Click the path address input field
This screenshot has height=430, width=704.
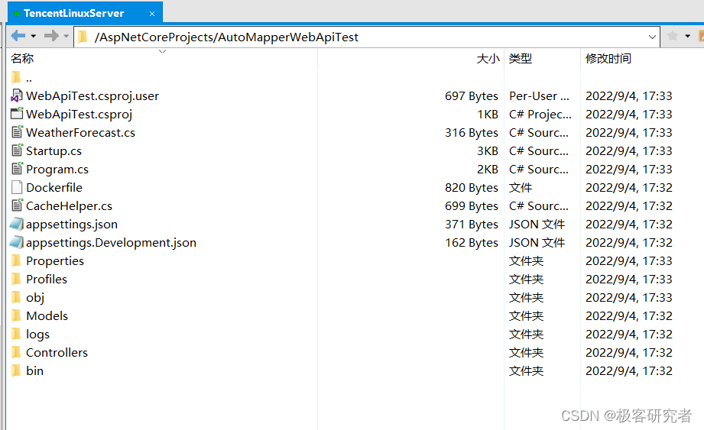[x=367, y=37]
